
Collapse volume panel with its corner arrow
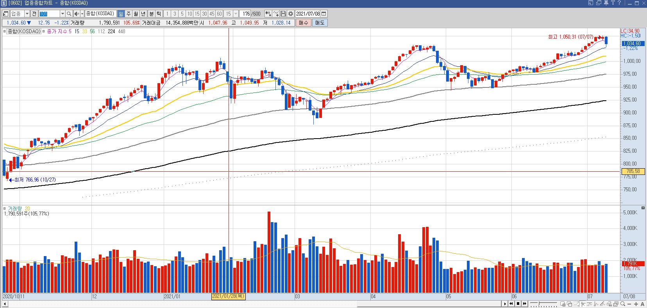coord(643,208)
